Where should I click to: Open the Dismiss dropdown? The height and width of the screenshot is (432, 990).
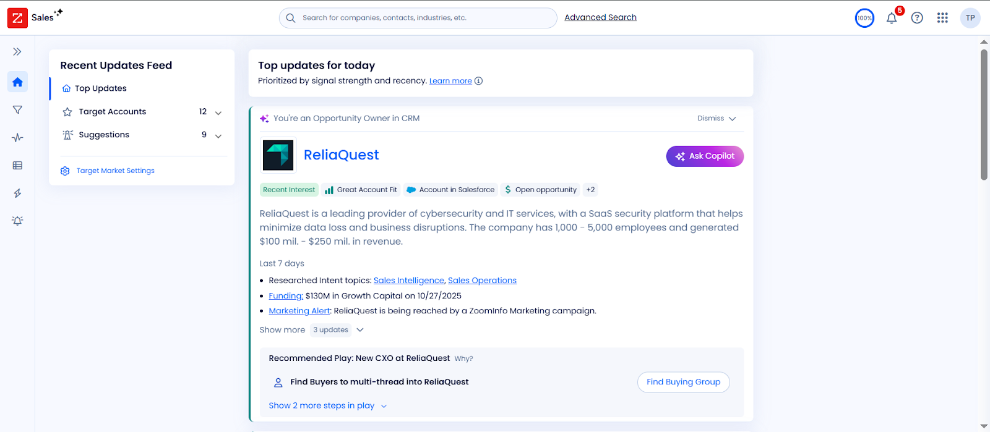[x=717, y=119]
